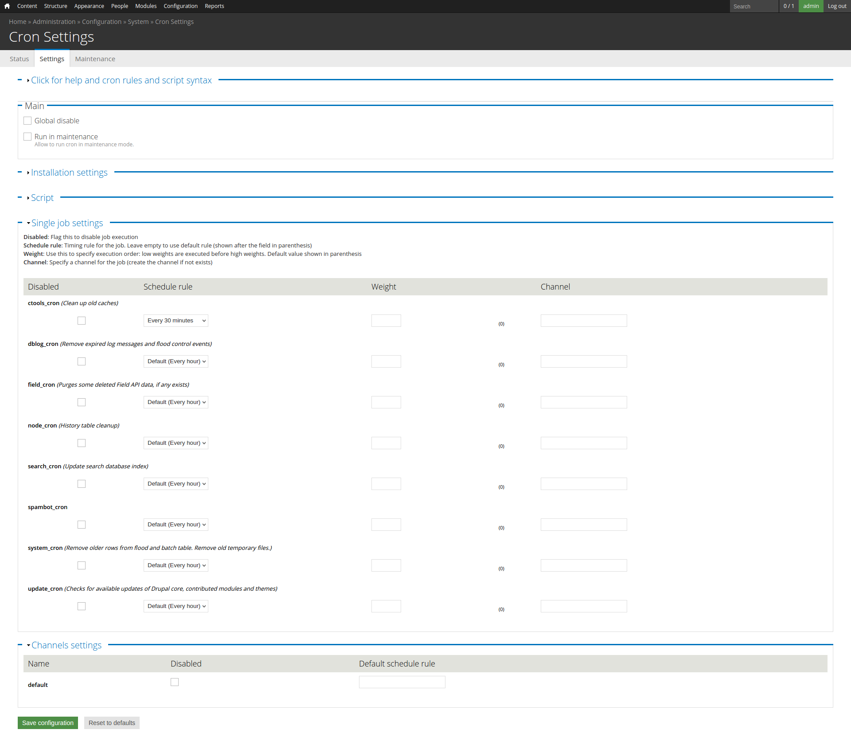The height and width of the screenshot is (753, 851).
Task: Open spambot_cron schedule rule dropdown
Action: tap(176, 525)
